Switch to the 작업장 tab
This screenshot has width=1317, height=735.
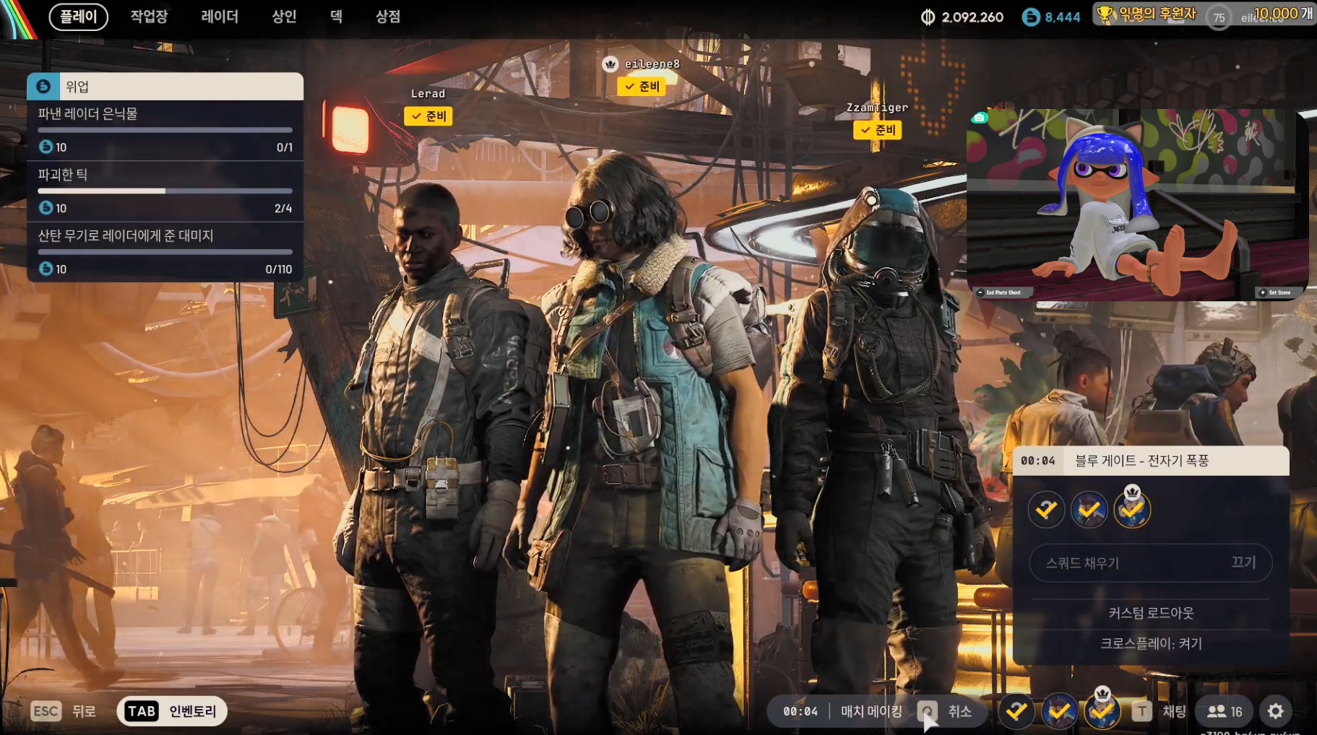(149, 17)
